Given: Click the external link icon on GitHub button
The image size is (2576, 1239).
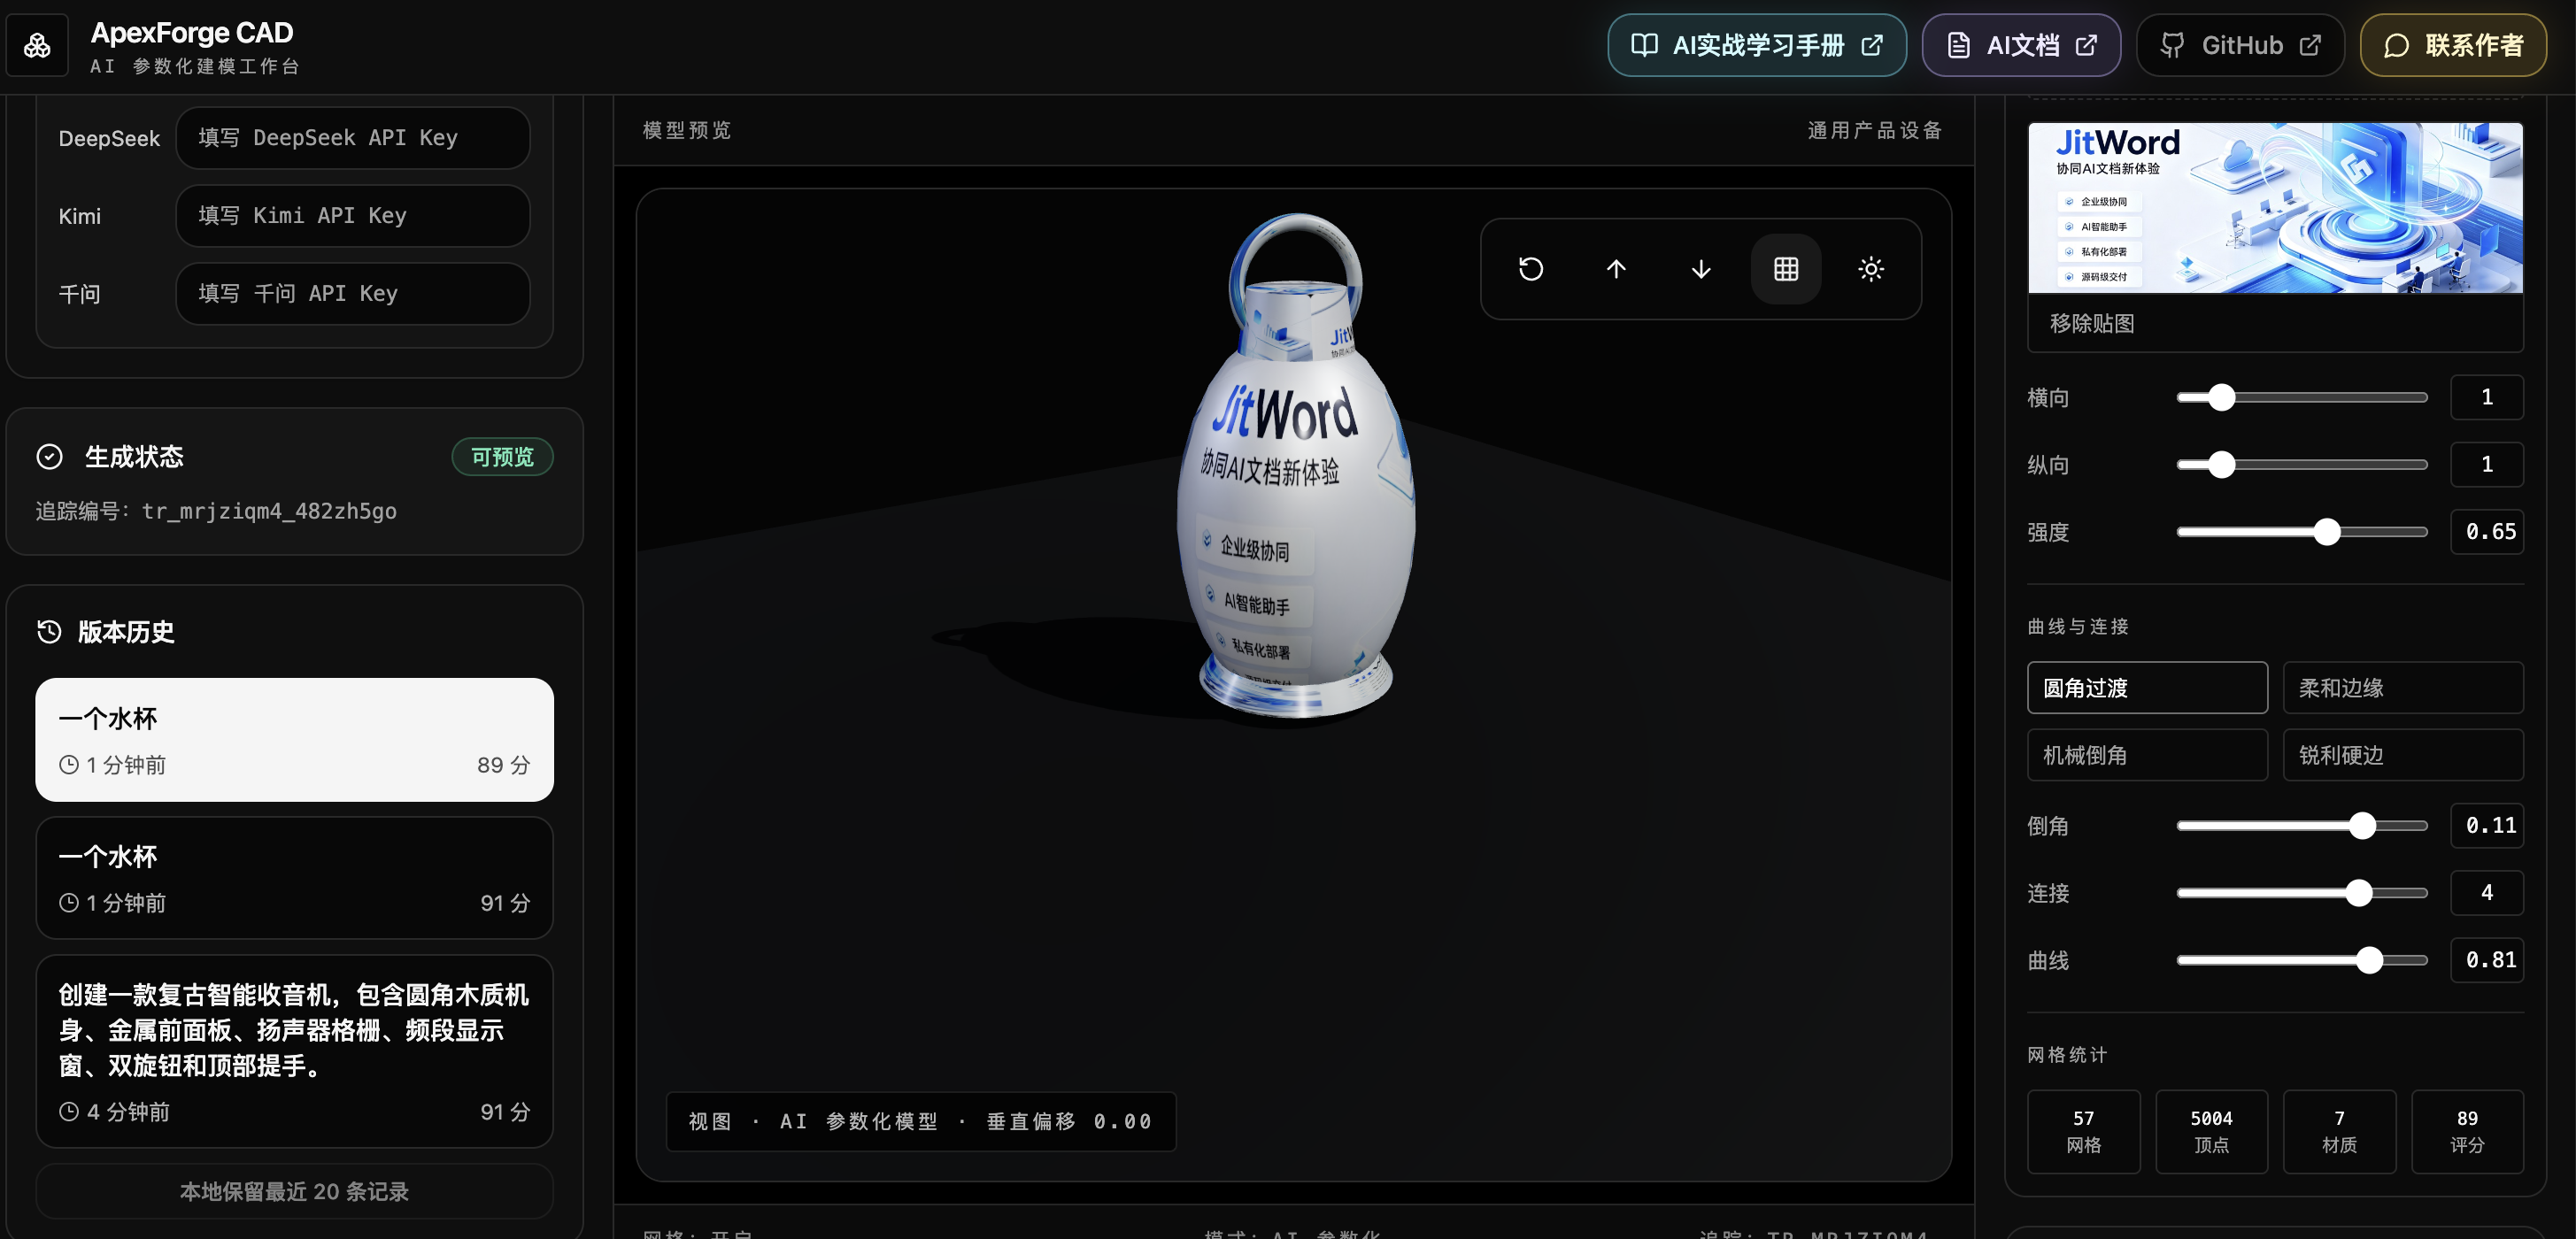Looking at the screenshot, I should [x=2310, y=45].
